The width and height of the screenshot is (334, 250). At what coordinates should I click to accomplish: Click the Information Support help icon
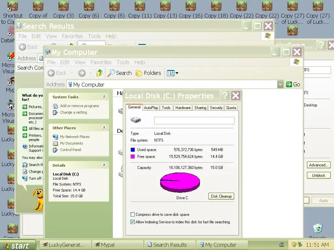pos(25,146)
